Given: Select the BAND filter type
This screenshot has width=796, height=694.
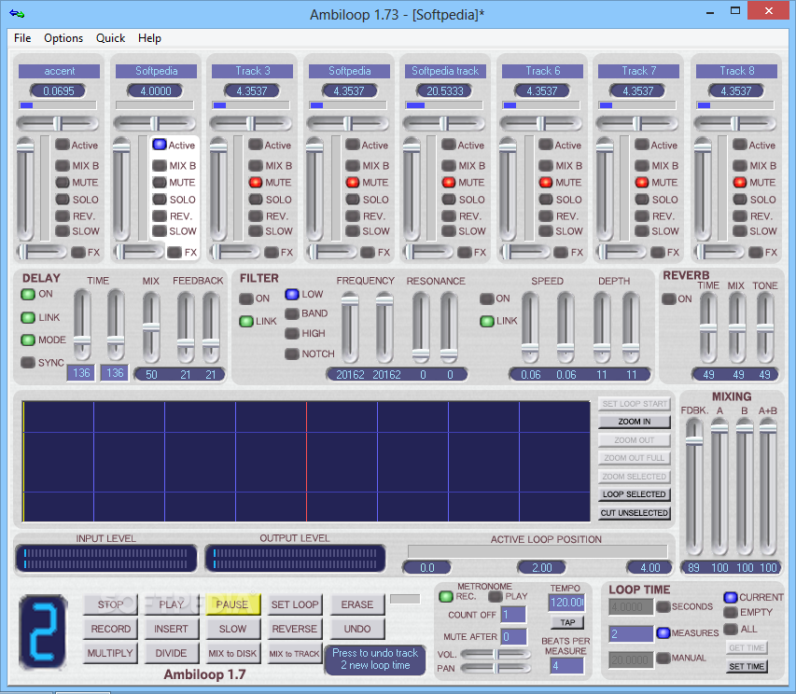Looking at the screenshot, I should click(292, 313).
